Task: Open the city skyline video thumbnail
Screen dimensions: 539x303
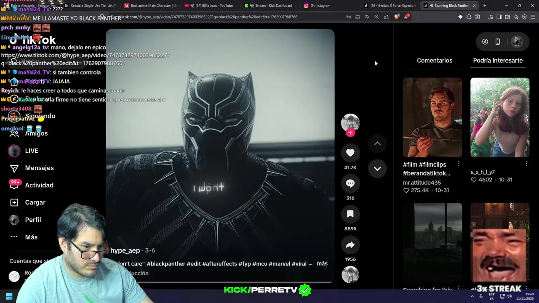Action: [432, 243]
